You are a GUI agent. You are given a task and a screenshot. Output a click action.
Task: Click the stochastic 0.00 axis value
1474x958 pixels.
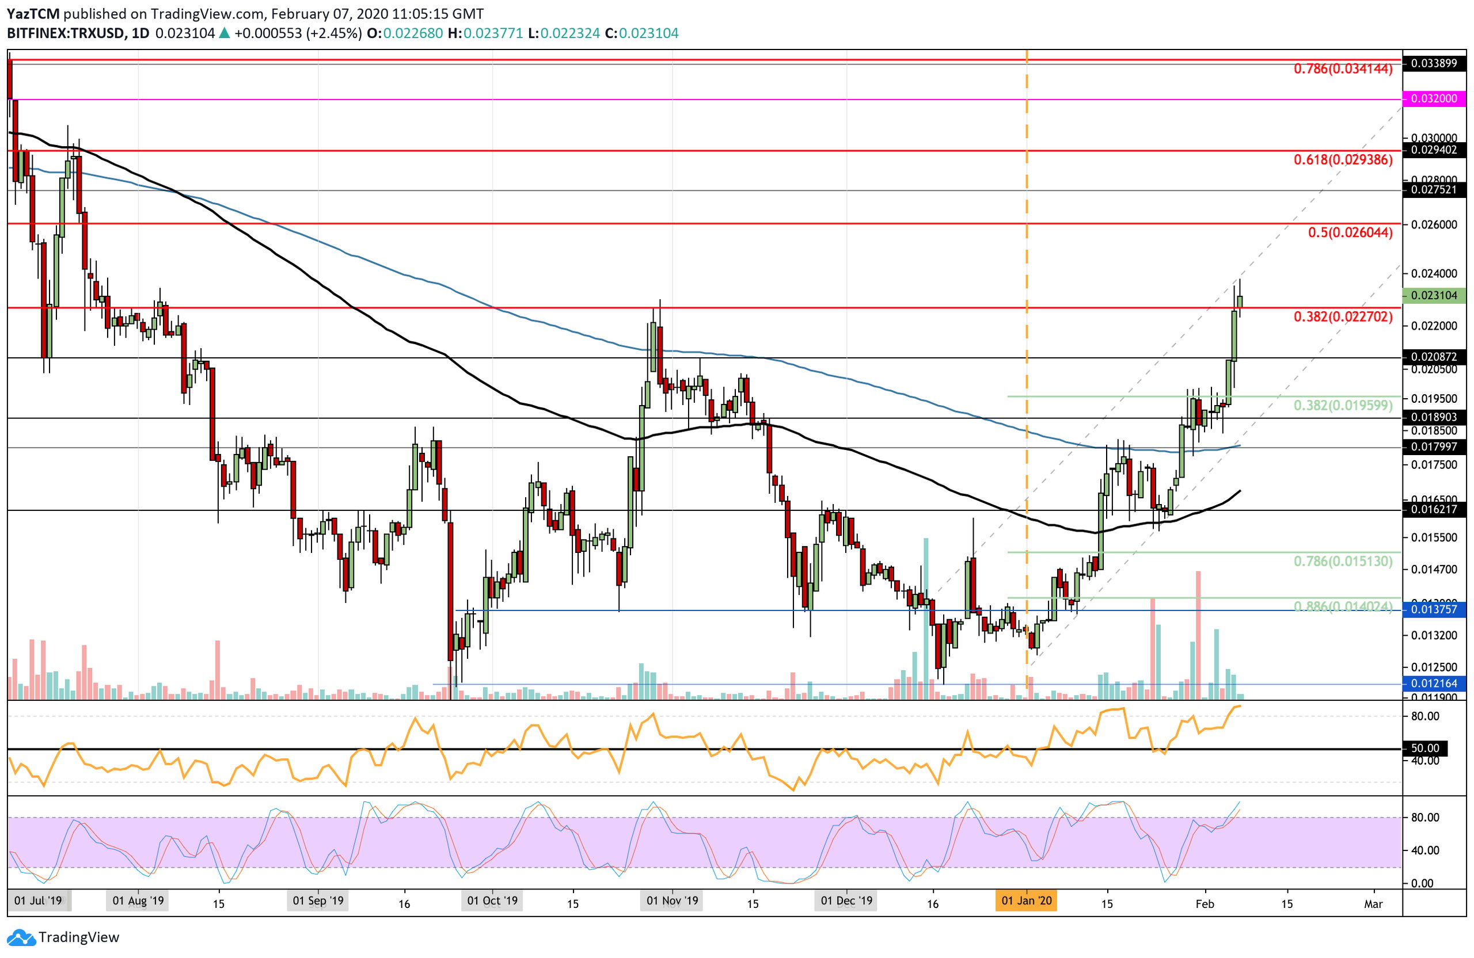1422,884
